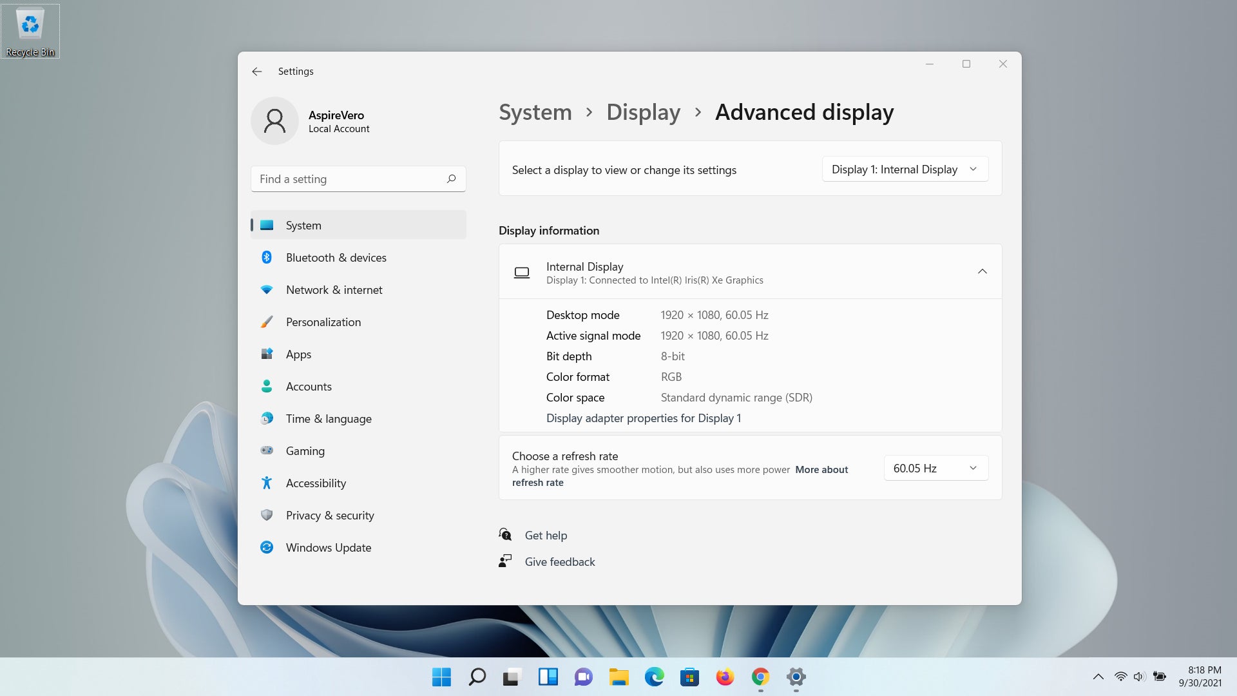Click the Network wifi icon in sidebar
1237x696 pixels.
coord(267,290)
